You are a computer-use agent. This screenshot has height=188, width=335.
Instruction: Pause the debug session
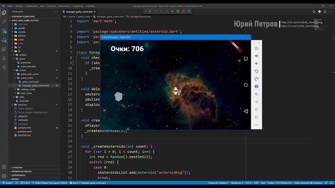pyautogui.click(x=150, y=11)
